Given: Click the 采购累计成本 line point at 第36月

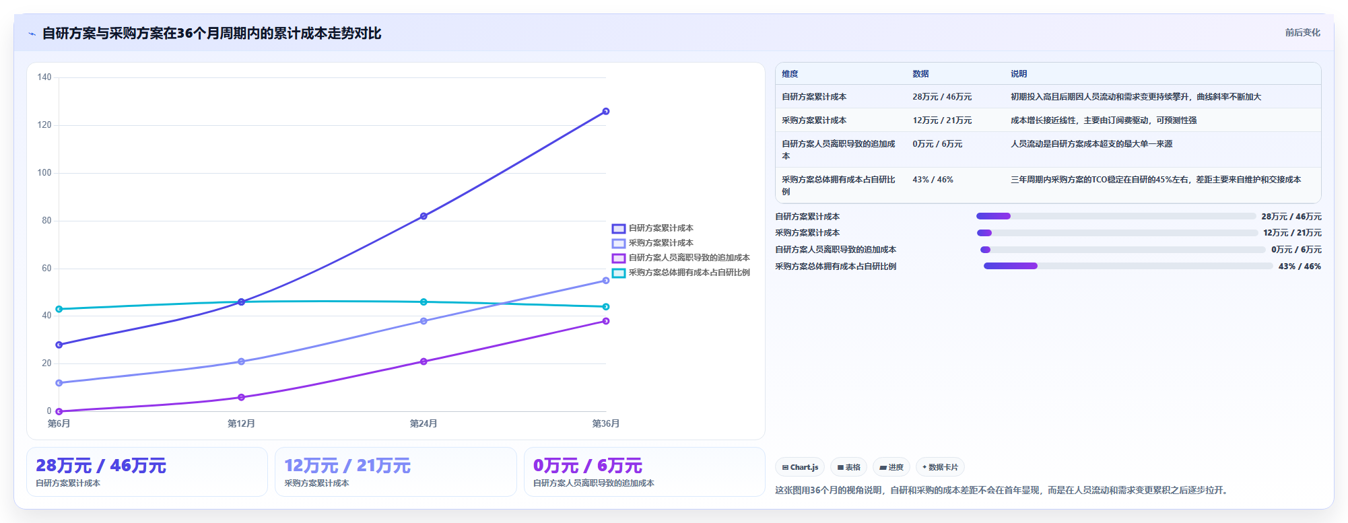Looking at the screenshot, I should (606, 281).
